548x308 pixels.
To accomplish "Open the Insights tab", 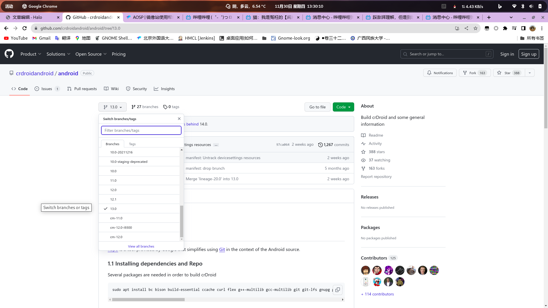I will click(164, 89).
